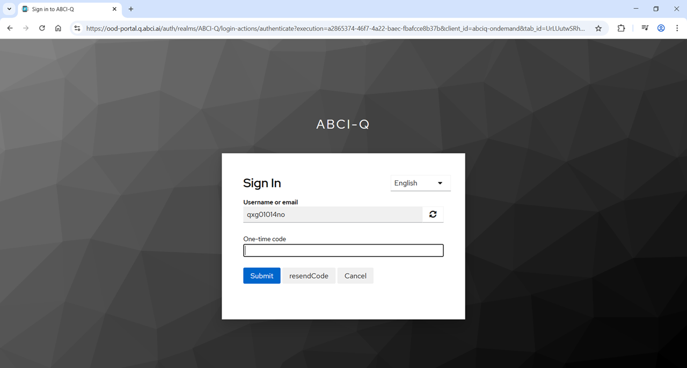
Task: Reload the page with the refresh icon
Action: [x=42, y=28]
